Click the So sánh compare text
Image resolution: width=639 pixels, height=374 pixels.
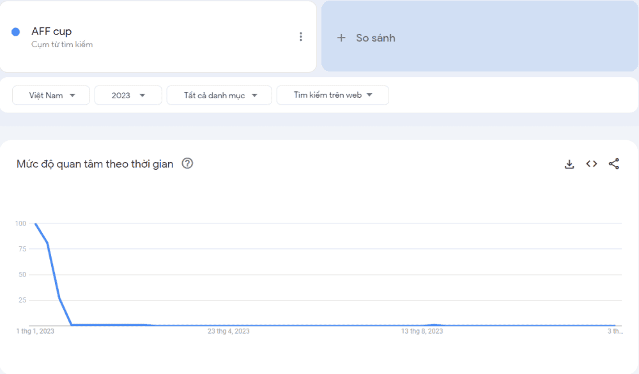click(x=376, y=38)
